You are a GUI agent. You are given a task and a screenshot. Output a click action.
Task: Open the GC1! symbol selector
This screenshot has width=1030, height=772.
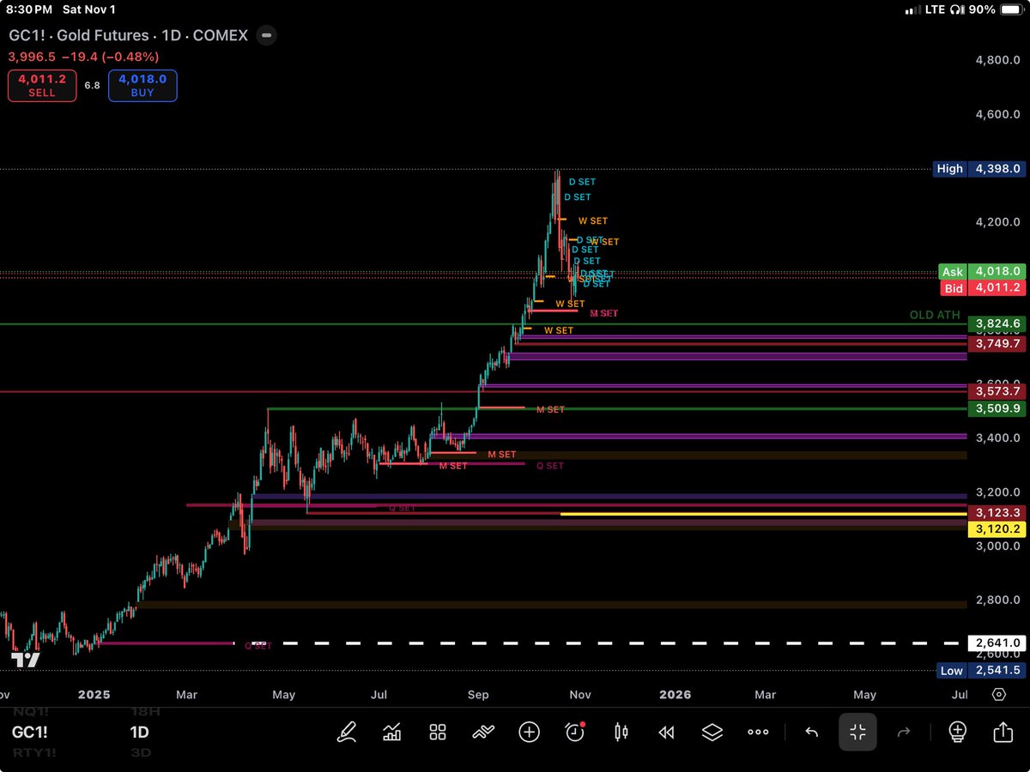coord(30,732)
